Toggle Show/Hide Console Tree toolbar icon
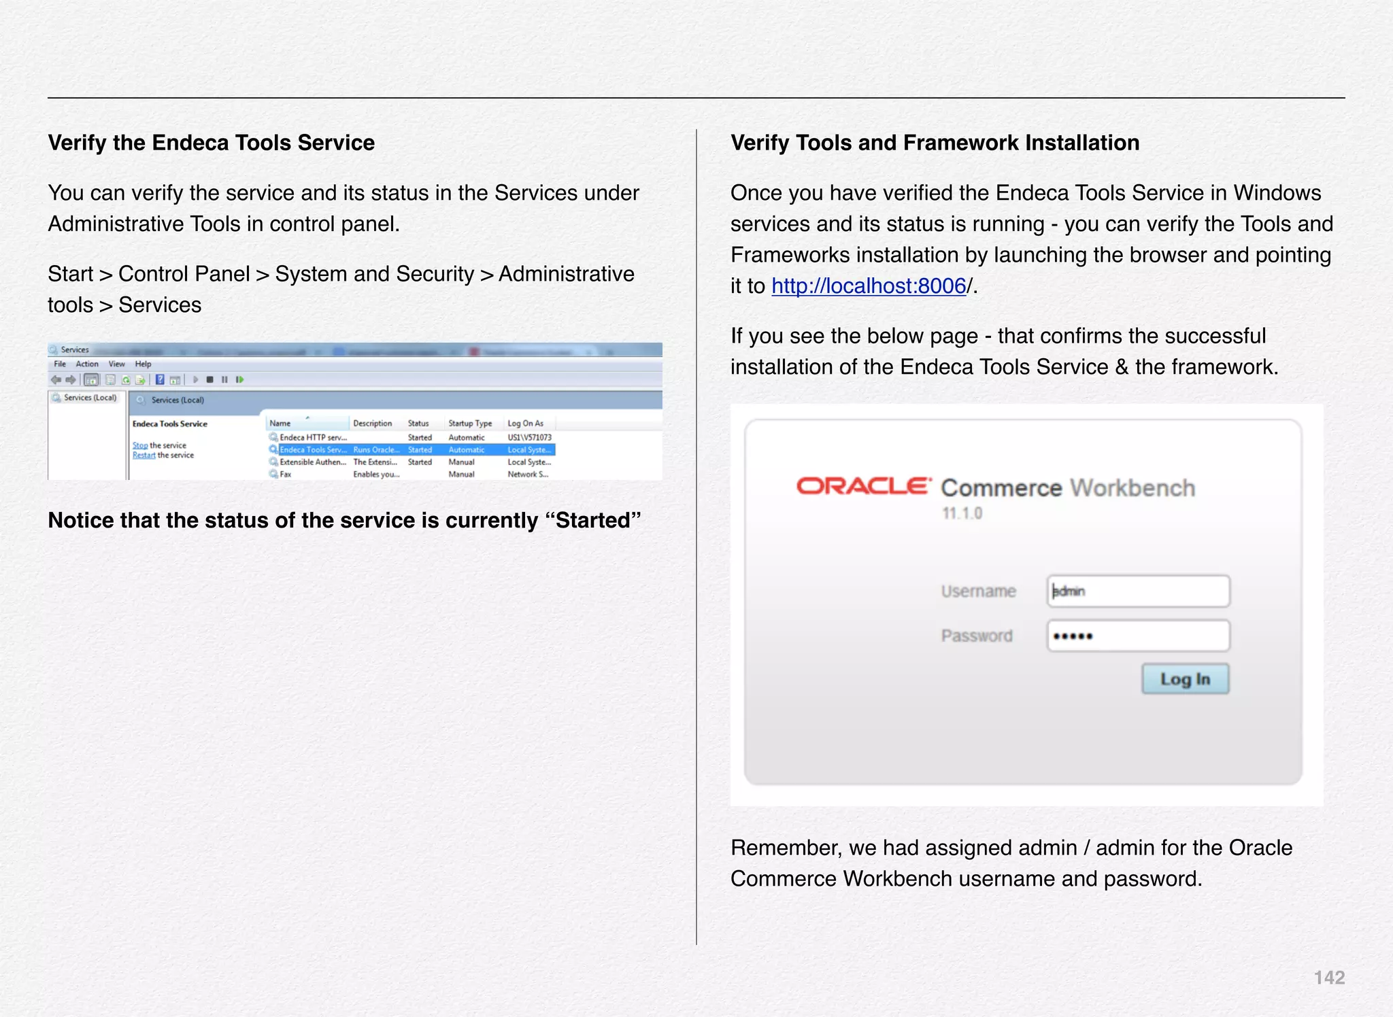 (x=91, y=380)
